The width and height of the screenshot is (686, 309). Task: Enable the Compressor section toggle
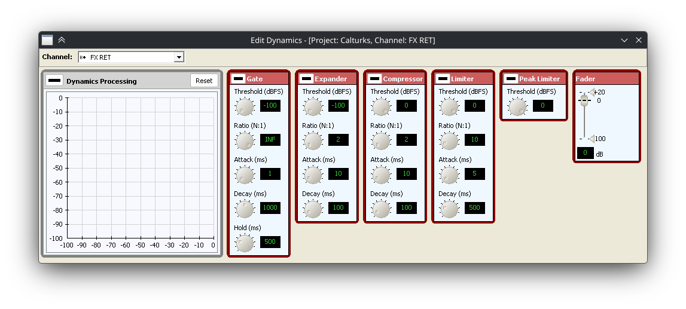pyautogui.click(x=374, y=79)
